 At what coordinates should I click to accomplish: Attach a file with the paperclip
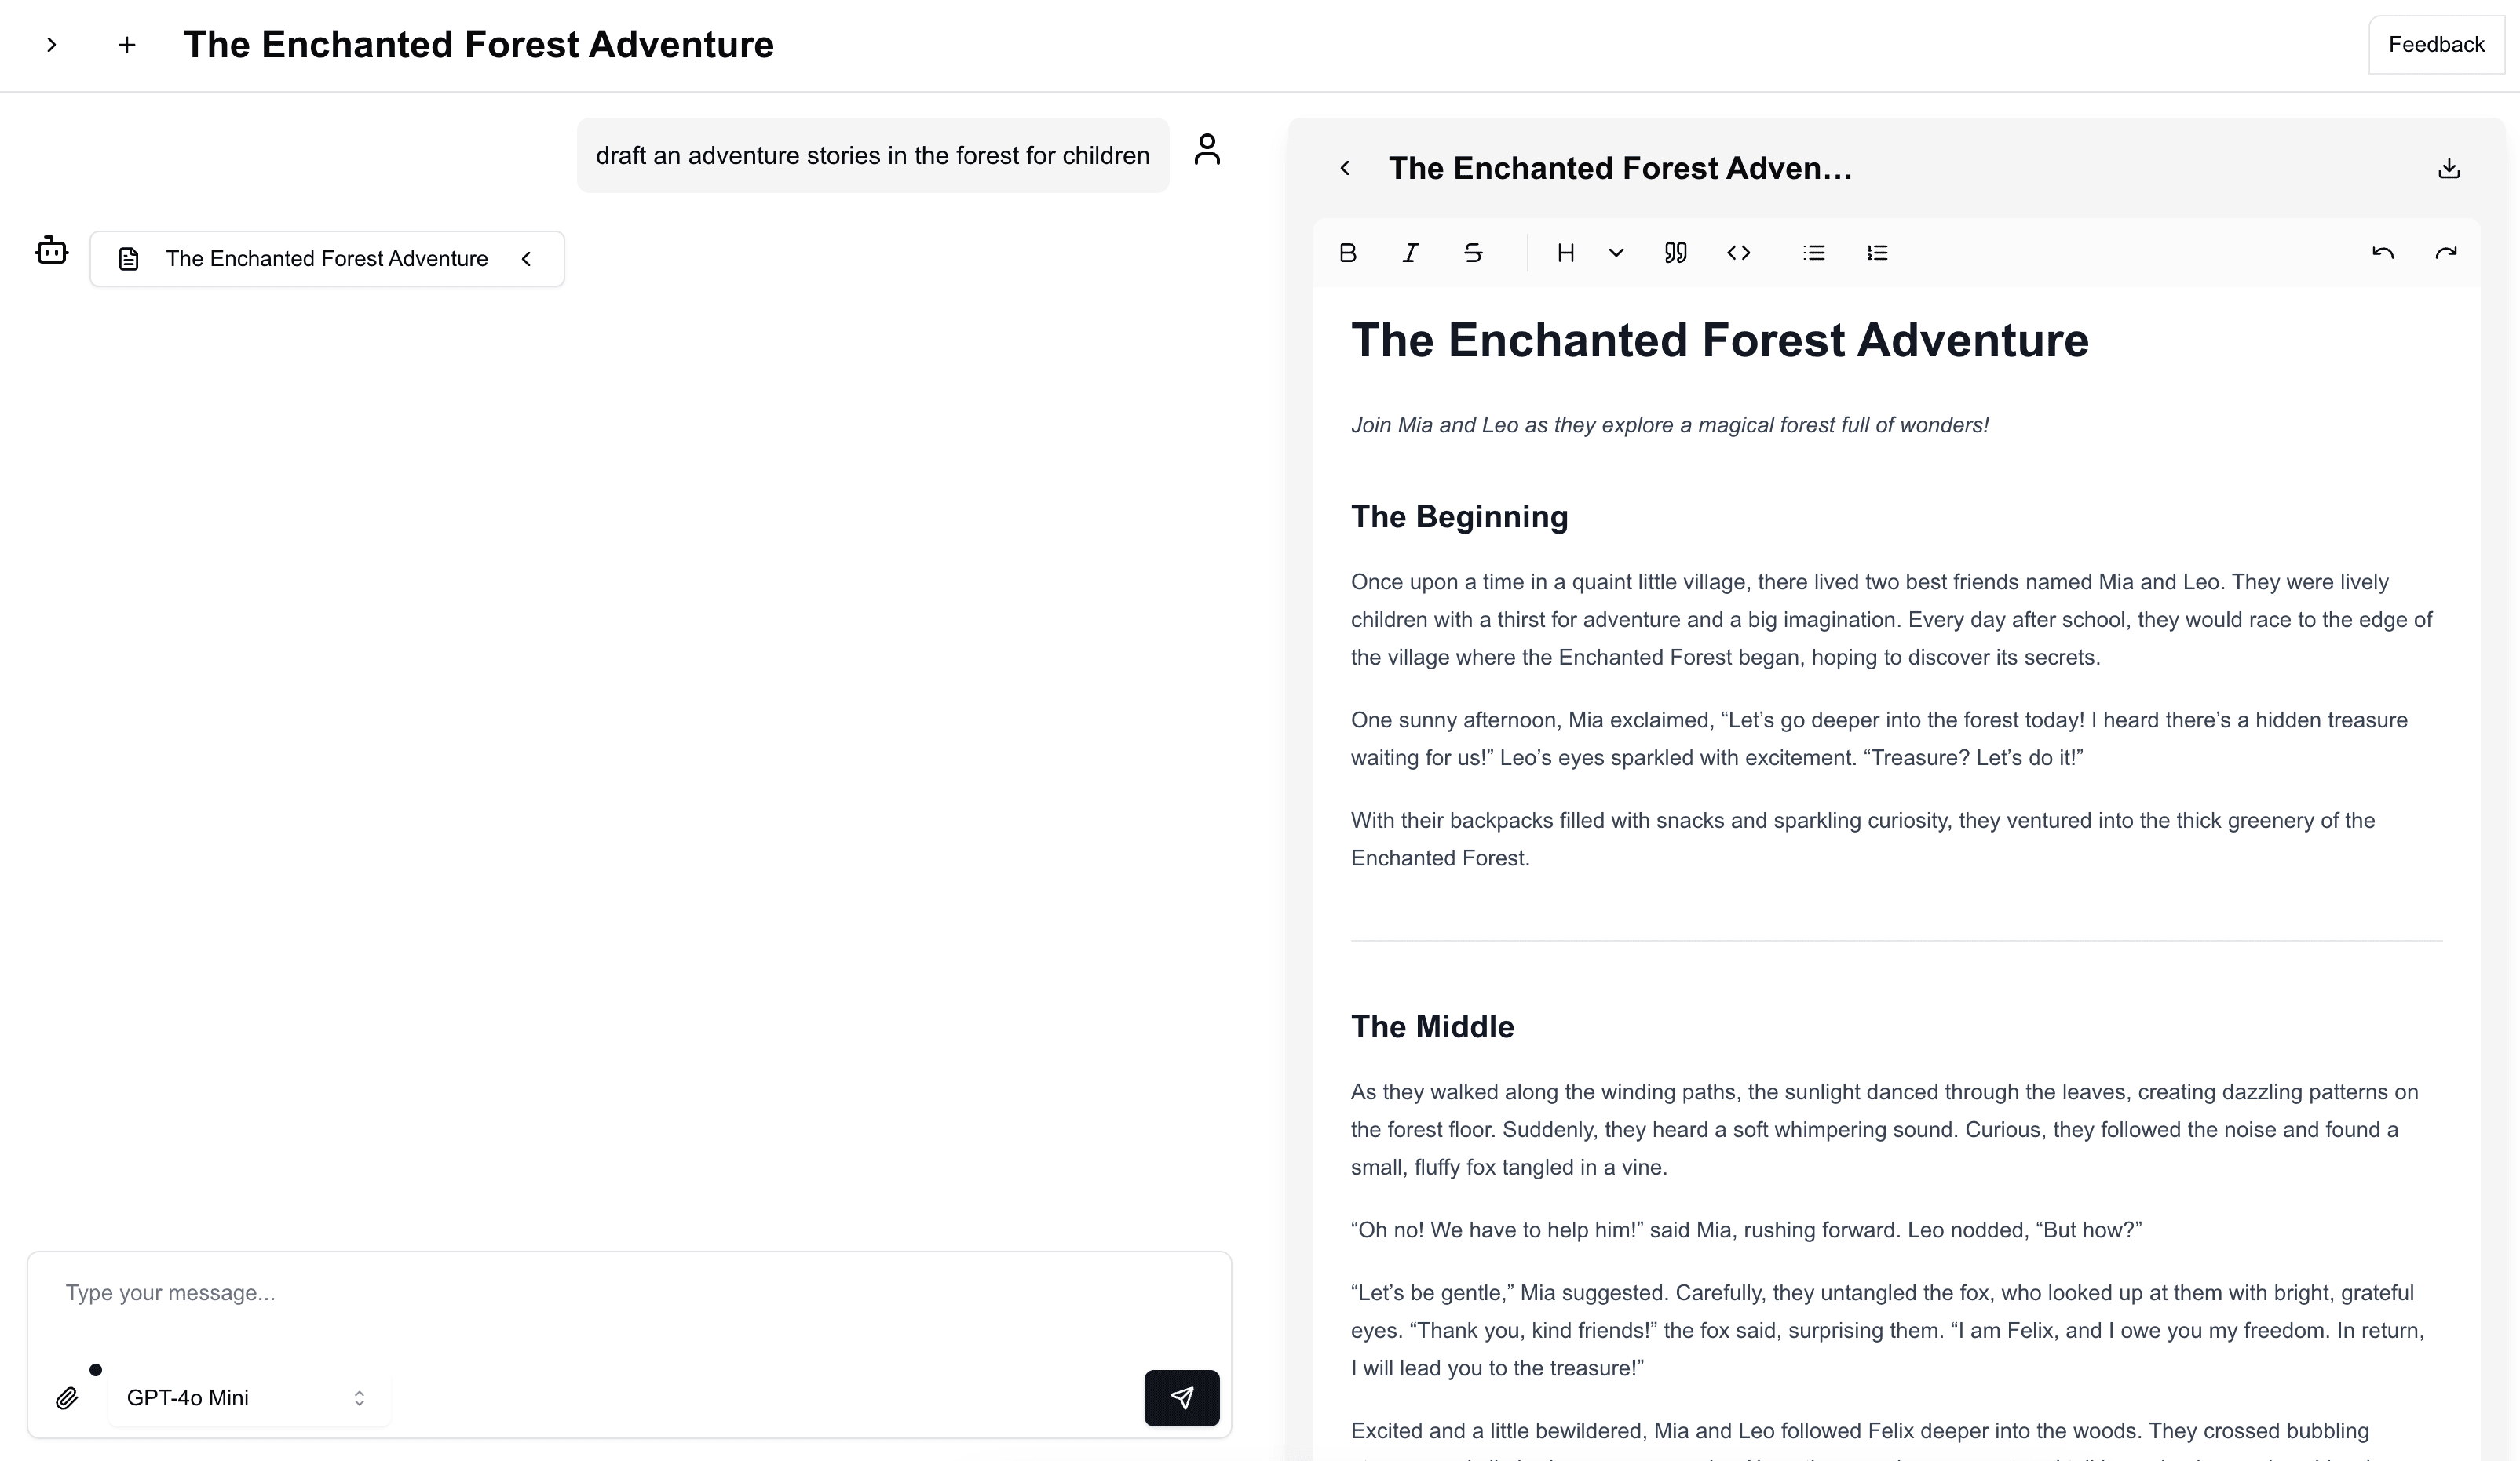click(x=67, y=1398)
